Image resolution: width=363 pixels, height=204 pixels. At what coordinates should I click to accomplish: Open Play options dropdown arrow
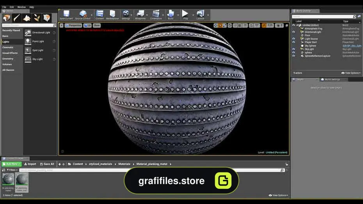click(x=193, y=15)
